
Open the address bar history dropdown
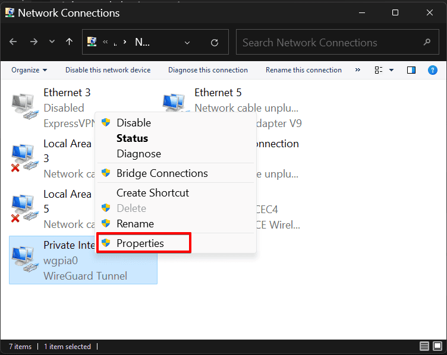(x=187, y=43)
